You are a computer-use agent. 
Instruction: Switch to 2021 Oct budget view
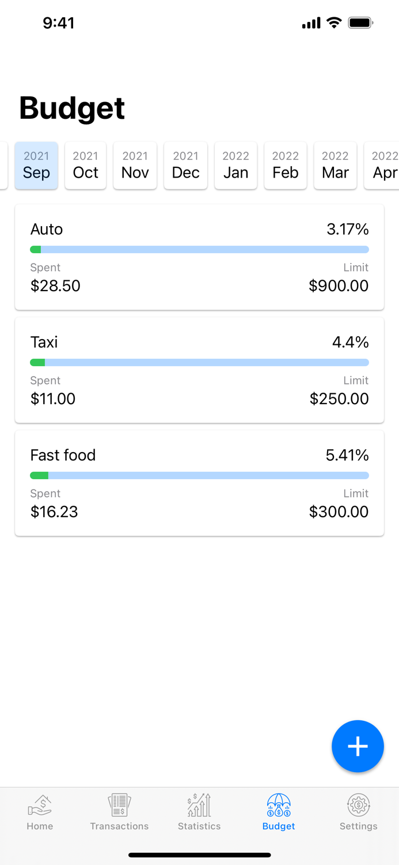(85, 166)
